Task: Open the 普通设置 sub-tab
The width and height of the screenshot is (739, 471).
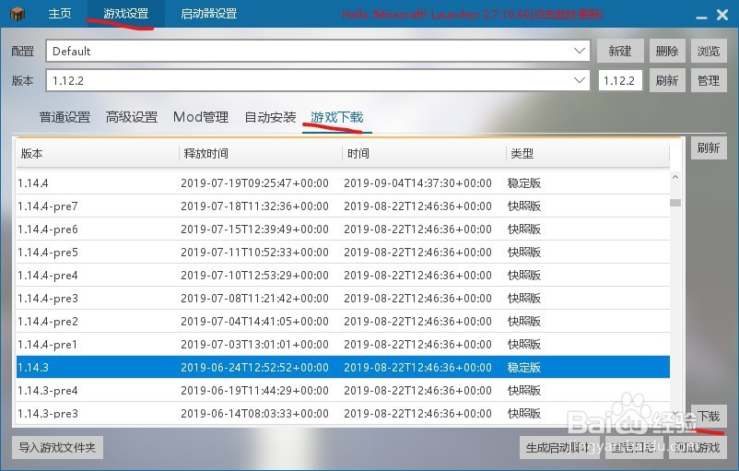Action: tap(65, 117)
